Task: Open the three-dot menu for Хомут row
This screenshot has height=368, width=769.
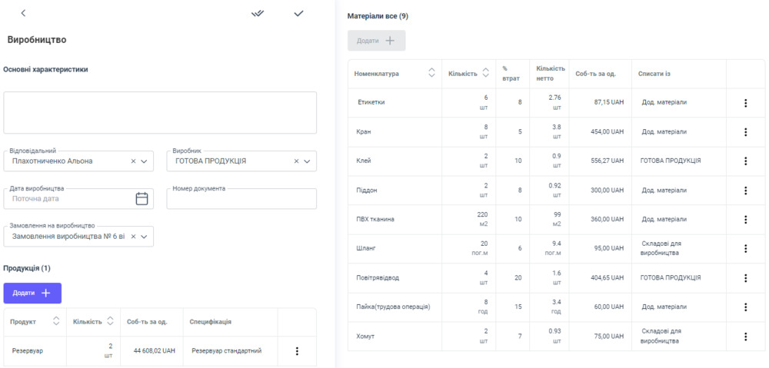Action: pyautogui.click(x=744, y=337)
